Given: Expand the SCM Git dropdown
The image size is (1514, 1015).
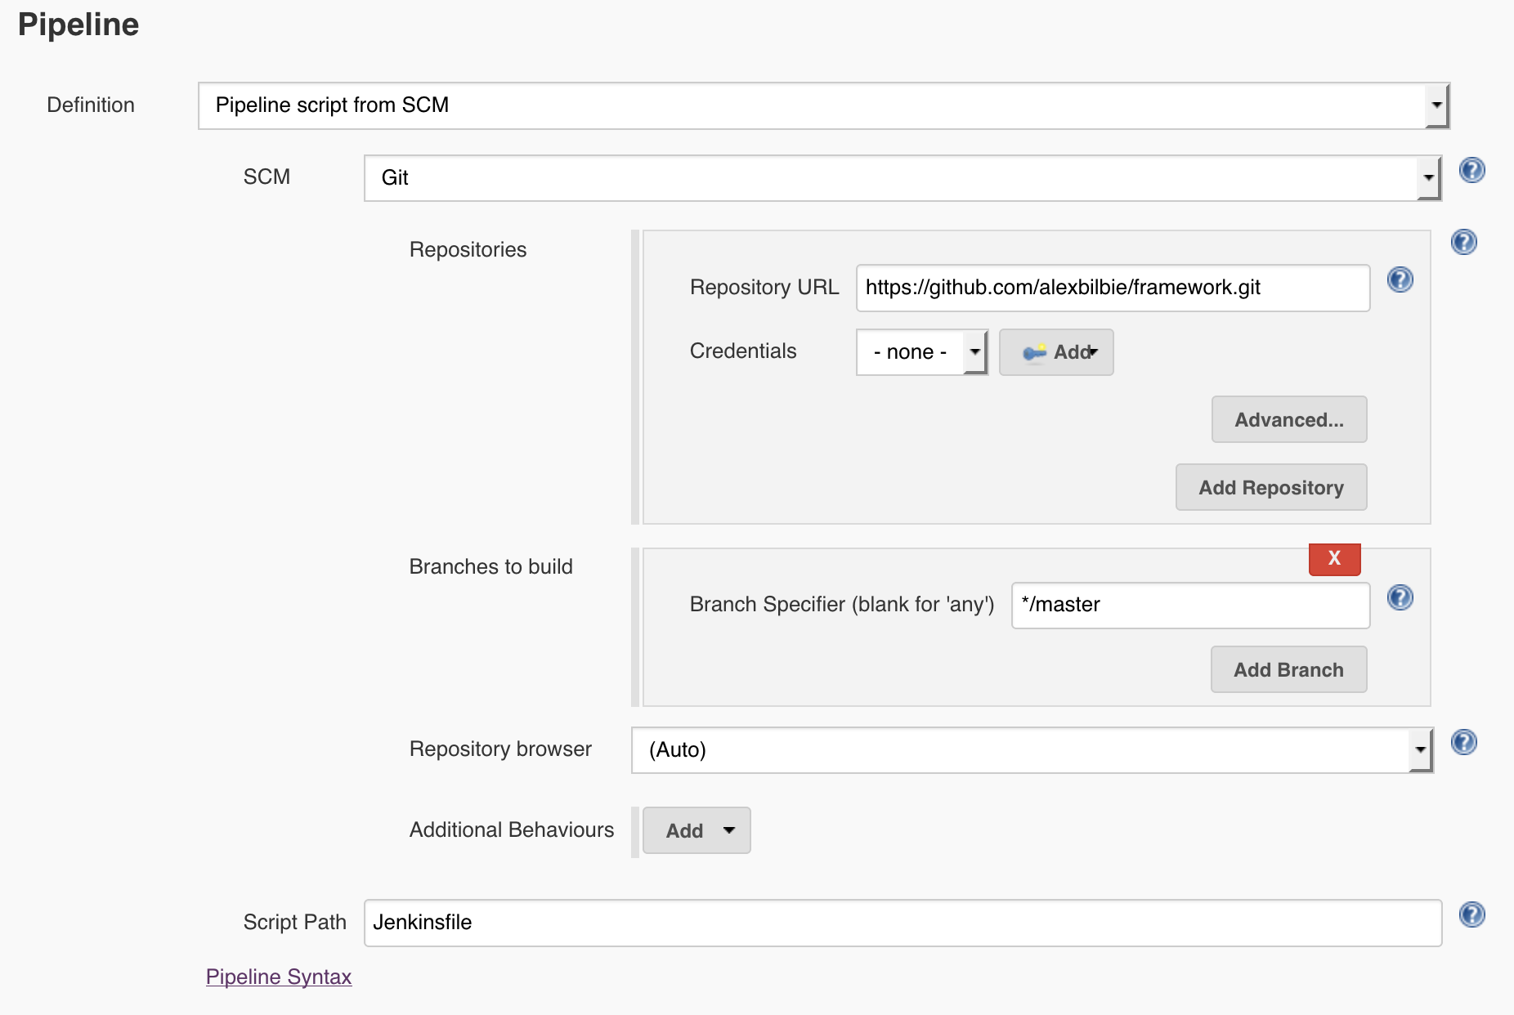Looking at the screenshot, I should point(902,178).
